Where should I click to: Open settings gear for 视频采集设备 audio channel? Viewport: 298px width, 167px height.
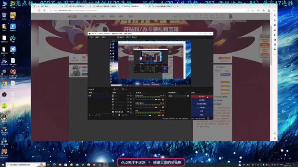163,107
